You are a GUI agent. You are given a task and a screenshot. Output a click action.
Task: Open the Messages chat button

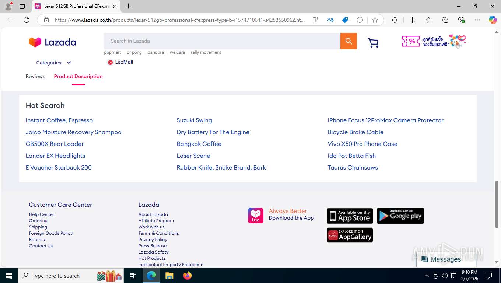pyautogui.click(x=446, y=259)
